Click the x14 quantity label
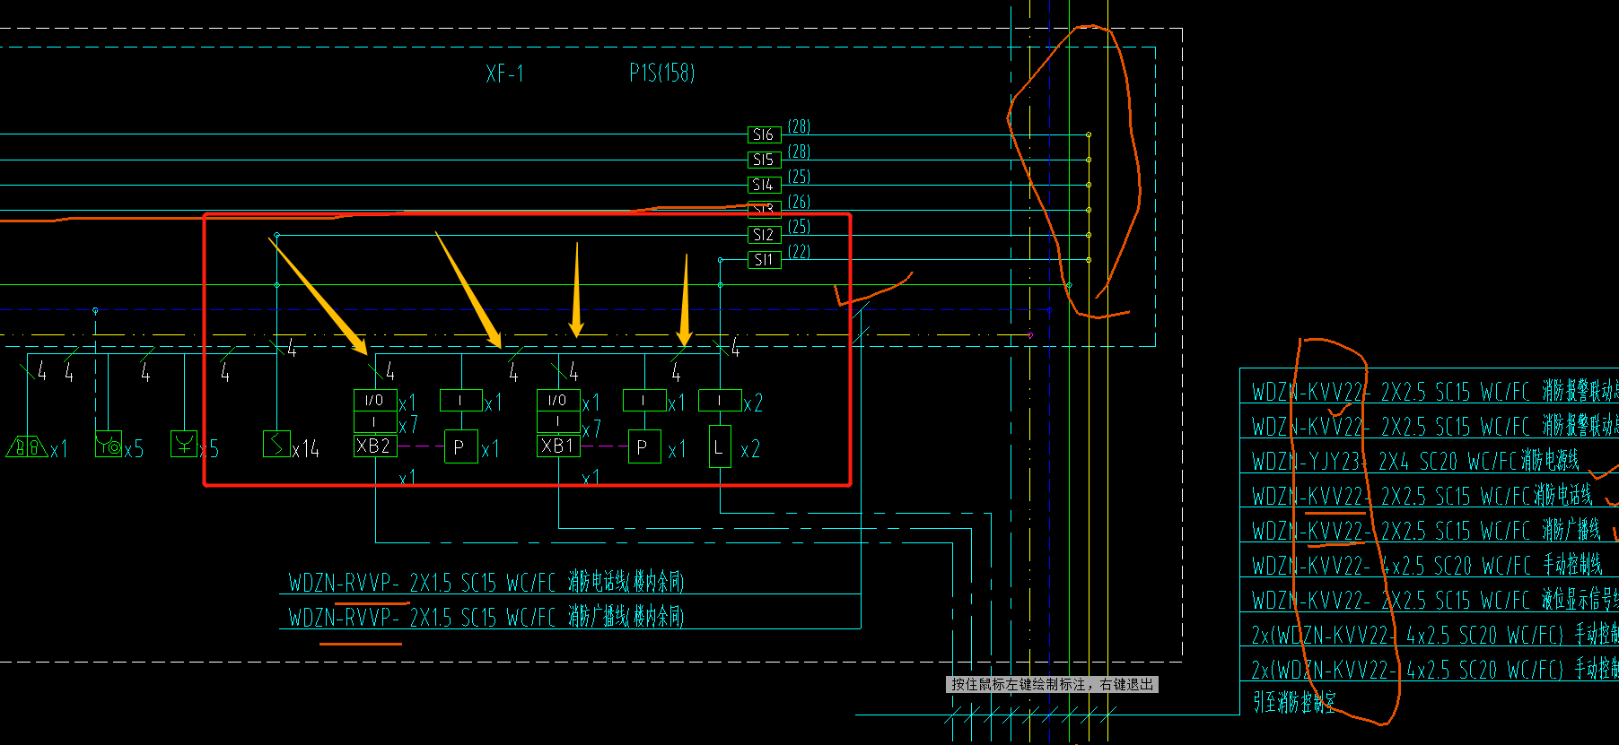This screenshot has width=1619, height=745. [x=306, y=449]
